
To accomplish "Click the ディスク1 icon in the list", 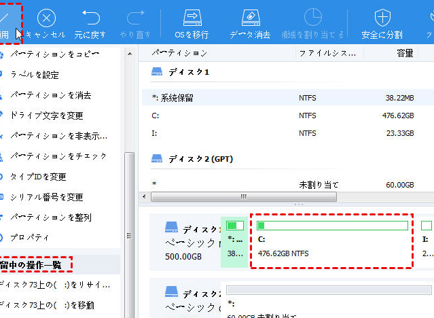I will coord(157,71).
